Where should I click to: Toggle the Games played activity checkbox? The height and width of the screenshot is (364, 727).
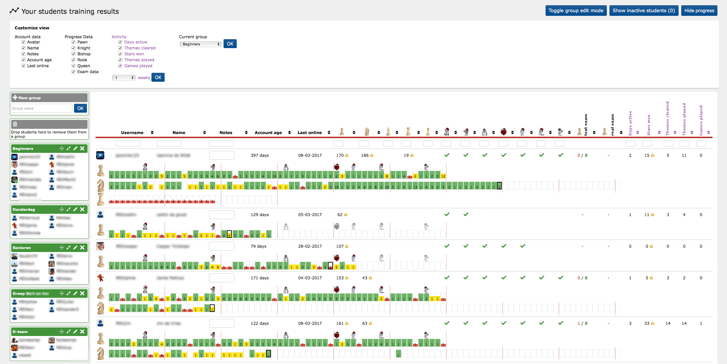tap(120, 66)
